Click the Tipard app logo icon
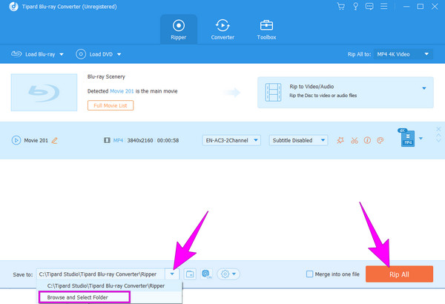 coord(13,6)
